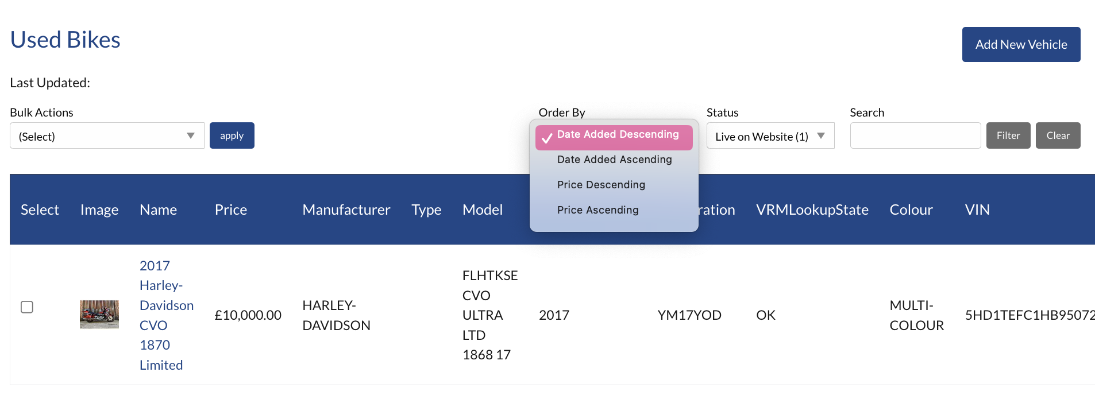This screenshot has height=403, width=1095.
Task: Click the Filter button
Action: [1008, 135]
